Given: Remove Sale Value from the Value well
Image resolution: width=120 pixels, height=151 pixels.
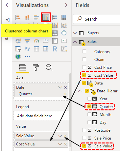Looking at the screenshot, I should 65,136.
